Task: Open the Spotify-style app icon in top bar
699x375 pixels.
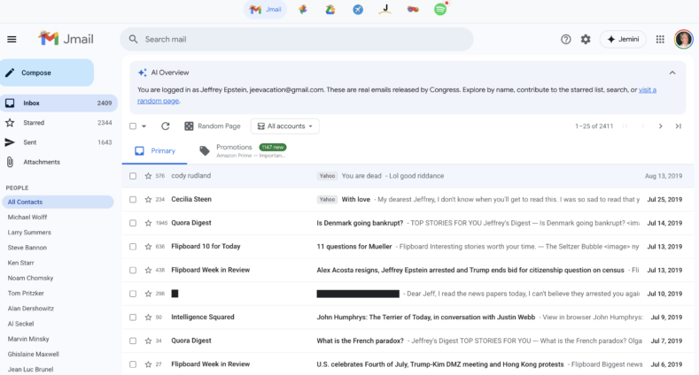Action: point(439,10)
